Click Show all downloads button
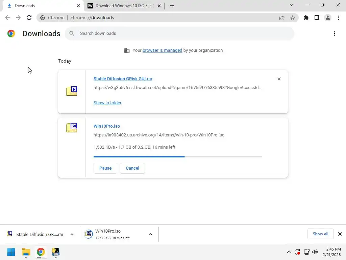Viewport: 346px width, 260px height. tap(320, 234)
